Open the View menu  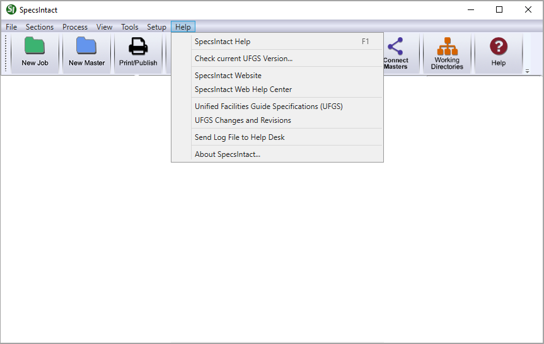(x=104, y=27)
